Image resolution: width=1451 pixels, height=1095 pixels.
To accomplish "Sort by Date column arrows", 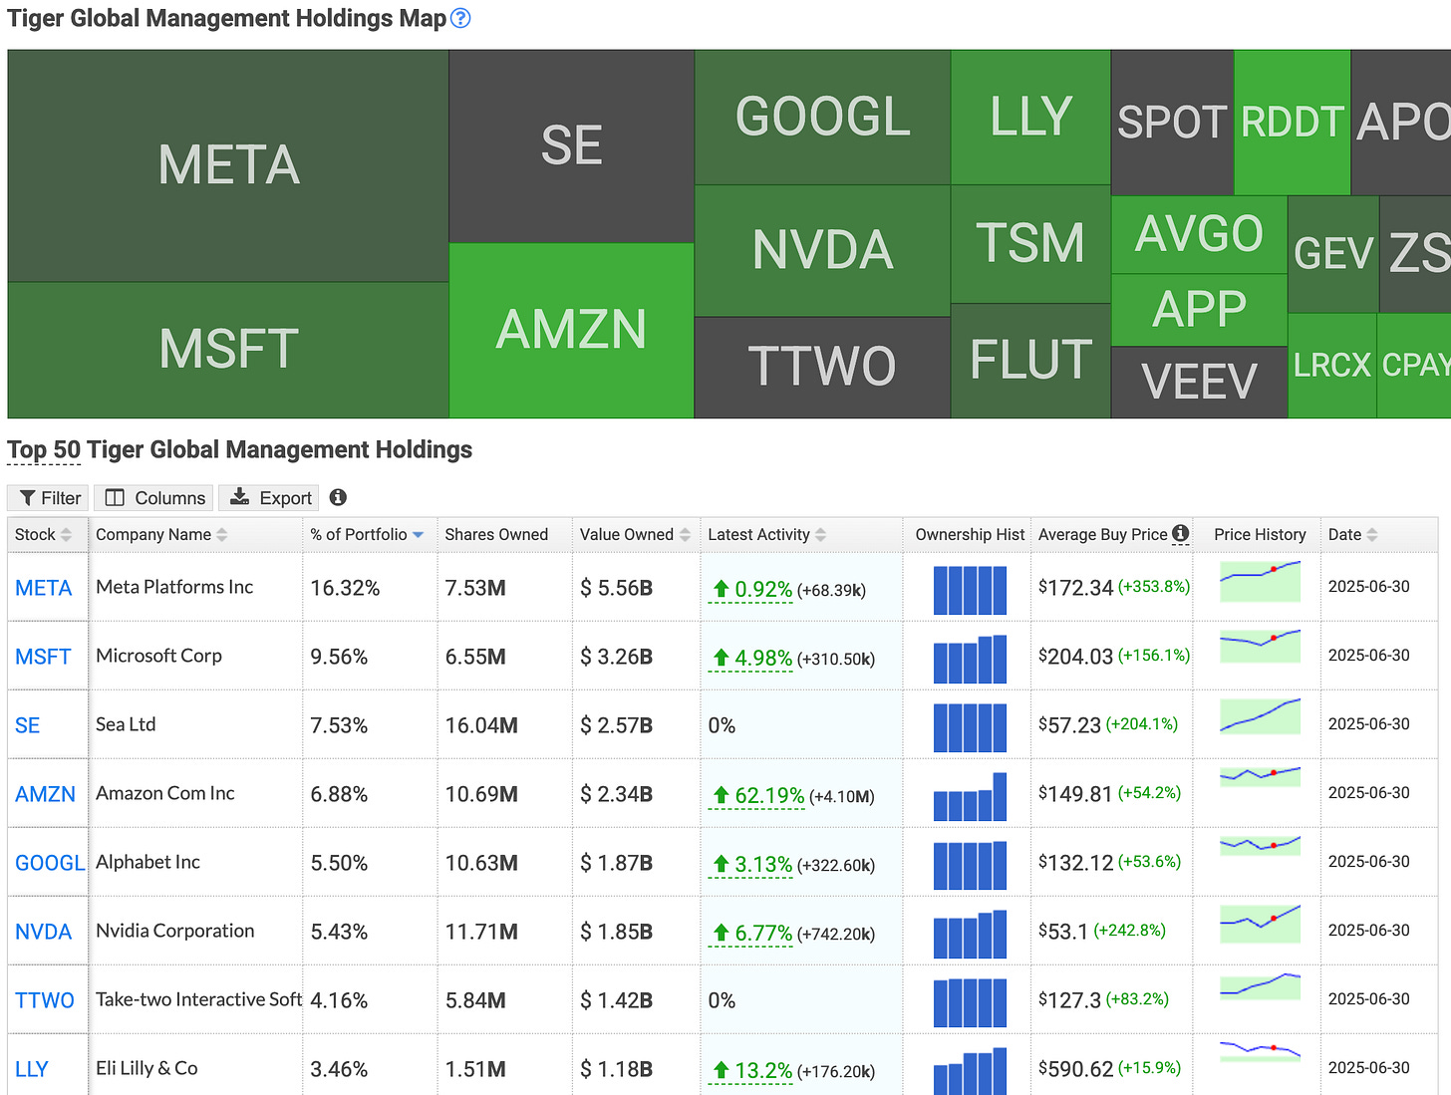I will (x=1372, y=535).
